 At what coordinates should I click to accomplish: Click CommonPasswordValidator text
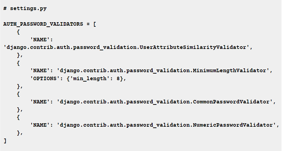point(231,102)
